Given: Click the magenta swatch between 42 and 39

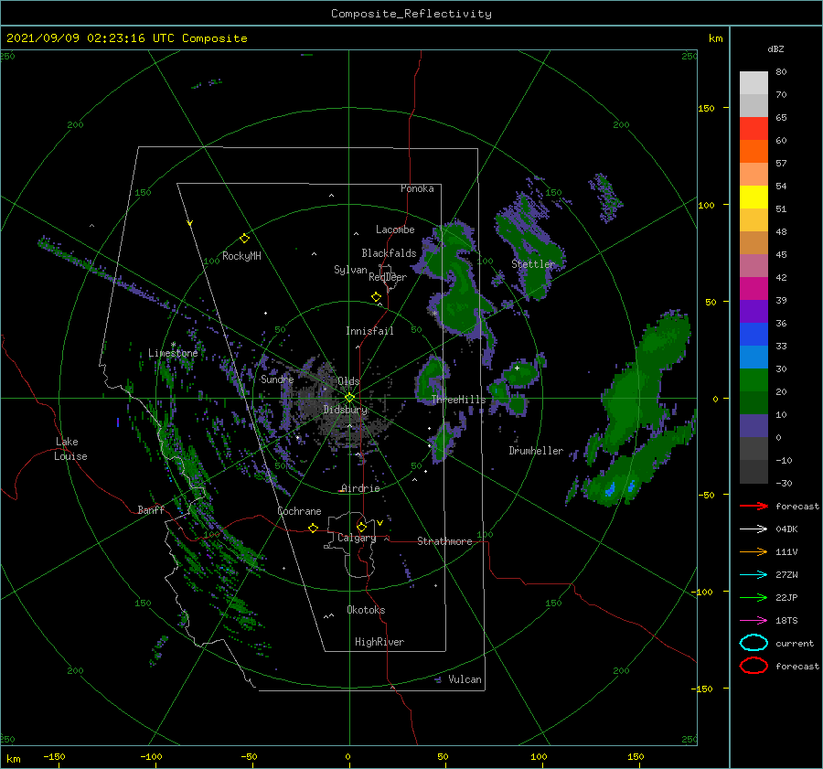Looking at the screenshot, I should pos(754,289).
